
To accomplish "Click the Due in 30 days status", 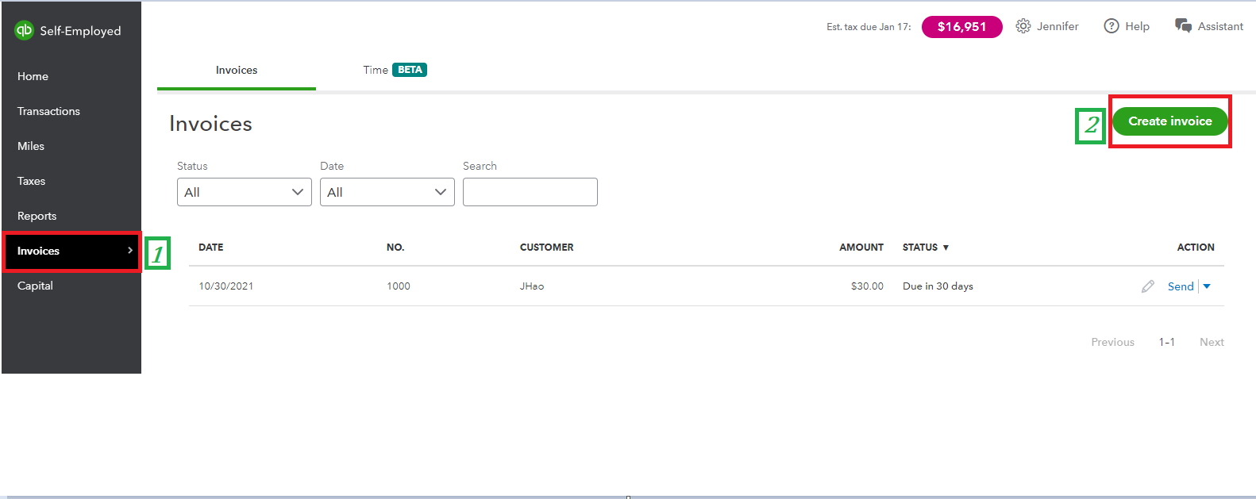I will click(938, 286).
